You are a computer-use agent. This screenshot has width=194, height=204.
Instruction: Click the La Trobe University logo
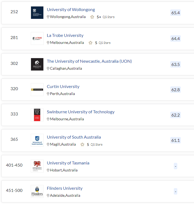click(37, 38)
